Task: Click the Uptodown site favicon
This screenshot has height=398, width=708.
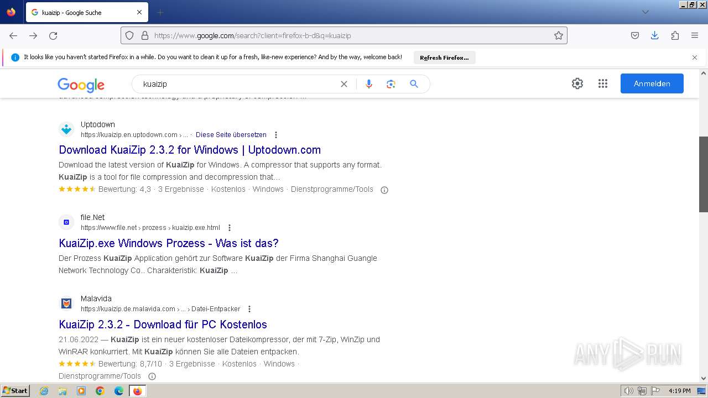Action: pyautogui.click(x=66, y=129)
